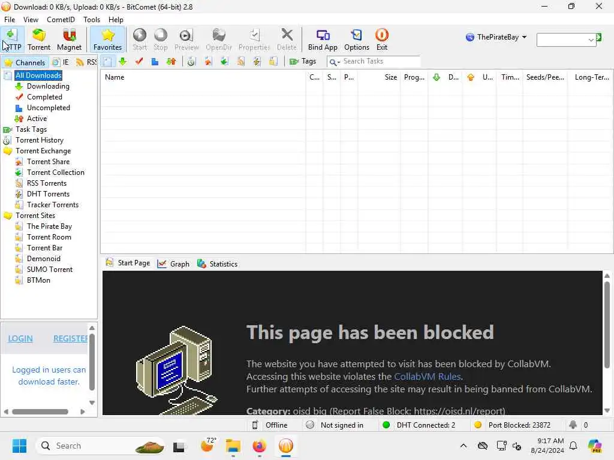Image resolution: width=614 pixels, height=460 pixels.
Task: Select Task Tags in the sidebar
Action: coord(31,129)
